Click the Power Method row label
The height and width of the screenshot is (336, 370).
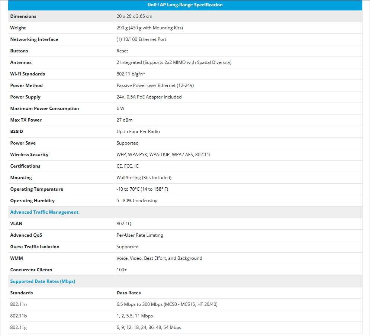[x=26, y=85]
